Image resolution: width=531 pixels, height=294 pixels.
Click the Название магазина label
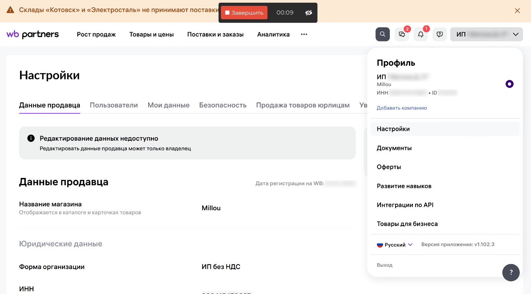pos(50,204)
